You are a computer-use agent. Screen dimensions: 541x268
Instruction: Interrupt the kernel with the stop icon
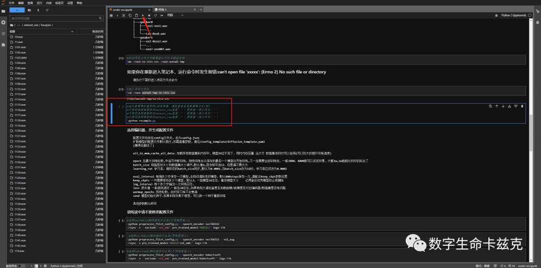click(149, 15)
